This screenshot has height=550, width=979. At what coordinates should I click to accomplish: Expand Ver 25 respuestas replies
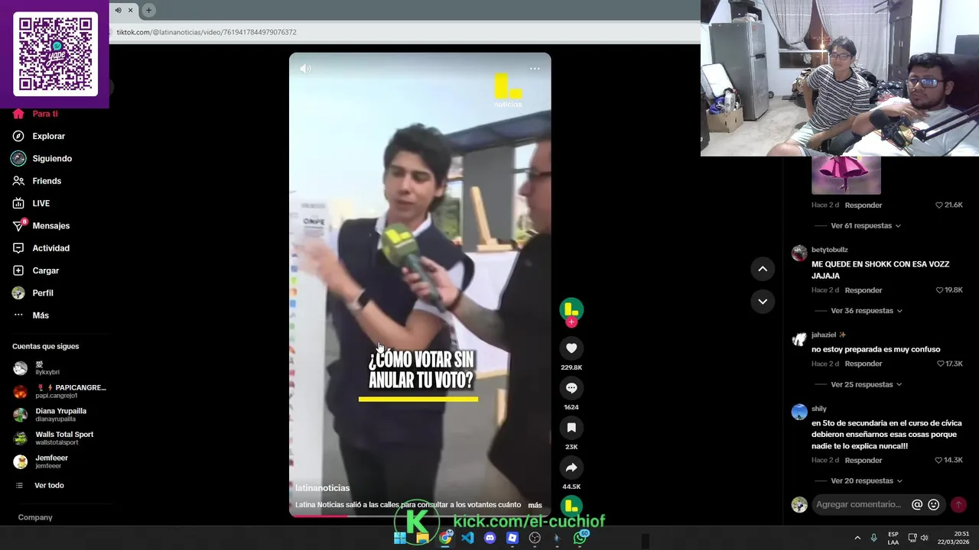(x=867, y=384)
